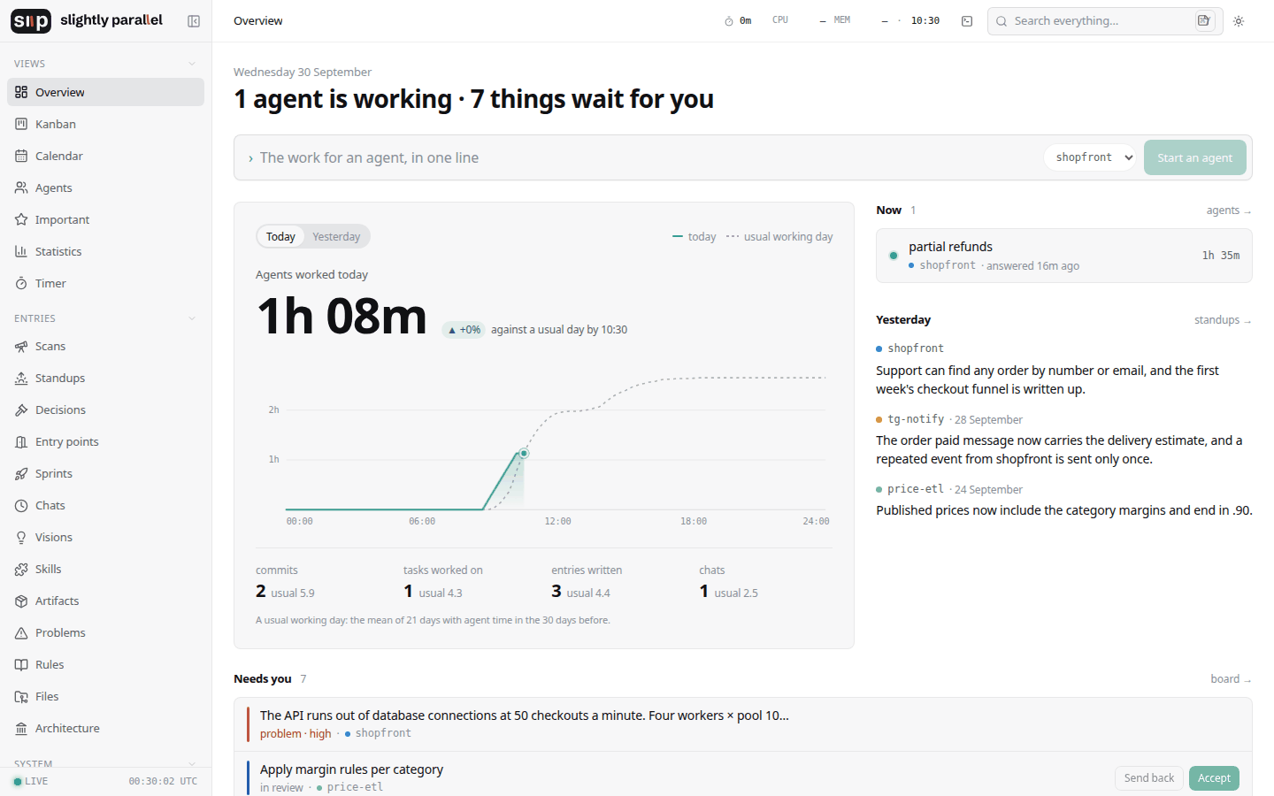Open the database connections problem item

click(x=743, y=724)
